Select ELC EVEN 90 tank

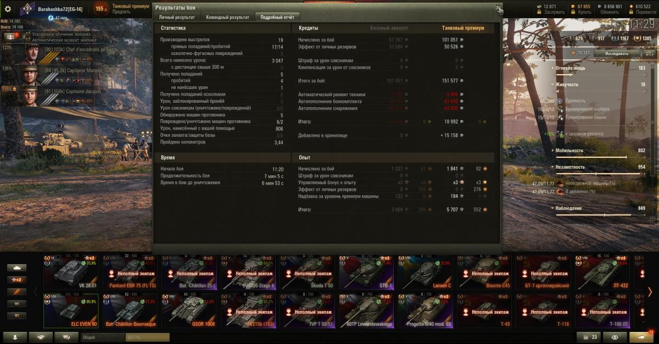(71, 310)
